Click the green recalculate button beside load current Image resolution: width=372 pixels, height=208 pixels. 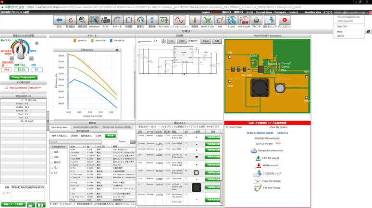[x=111, y=136]
